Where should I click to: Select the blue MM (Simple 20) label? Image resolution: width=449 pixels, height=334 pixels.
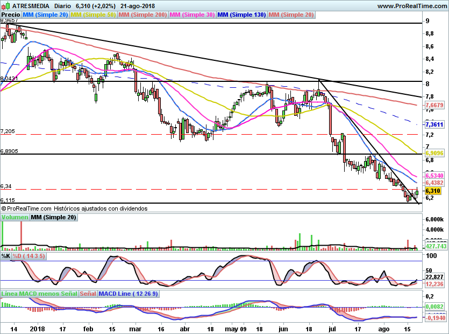(x=46, y=15)
